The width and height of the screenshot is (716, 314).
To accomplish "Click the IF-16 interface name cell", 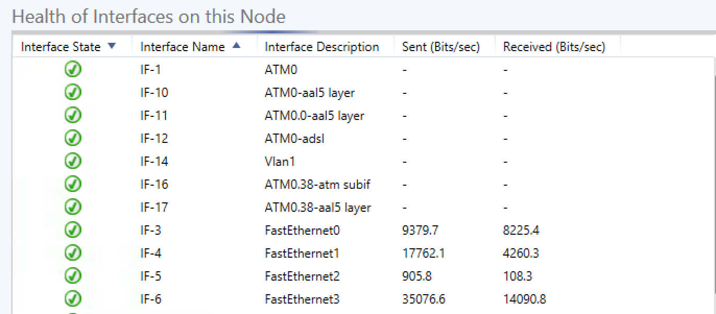I will (x=154, y=185).
